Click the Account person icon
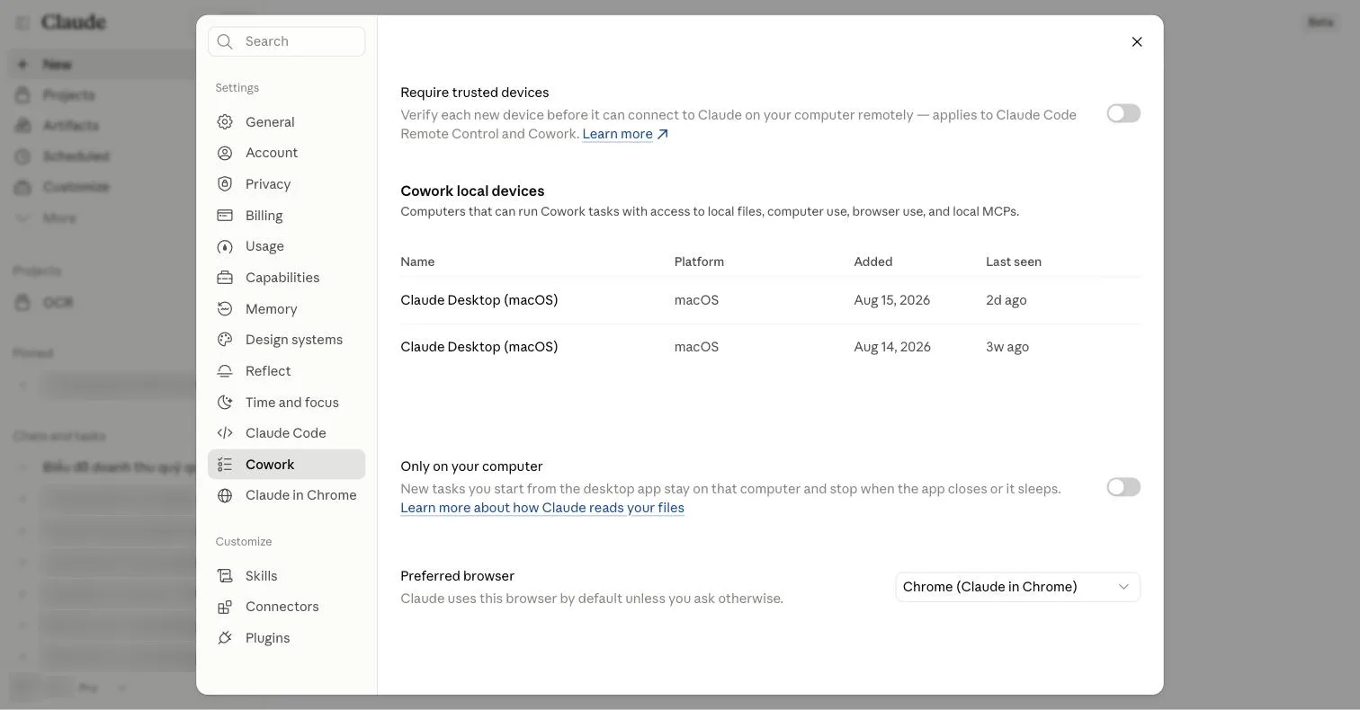Image resolution: width=1360 pixels, height=710 pixels. coord(225,153)
